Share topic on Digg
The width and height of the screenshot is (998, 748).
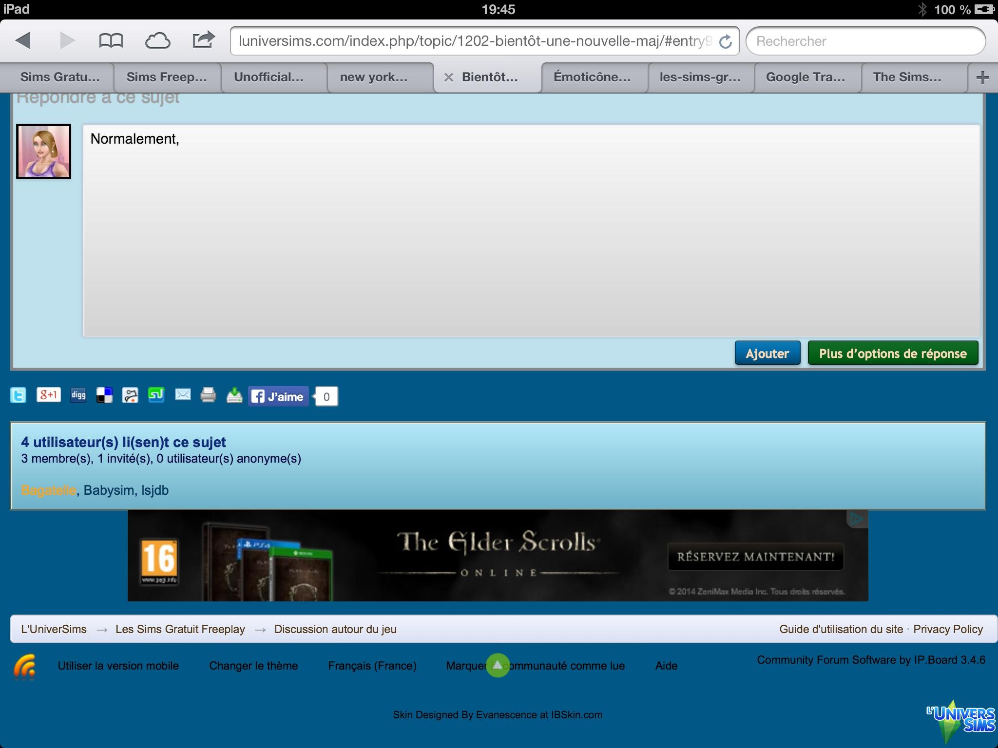[78, 395]
